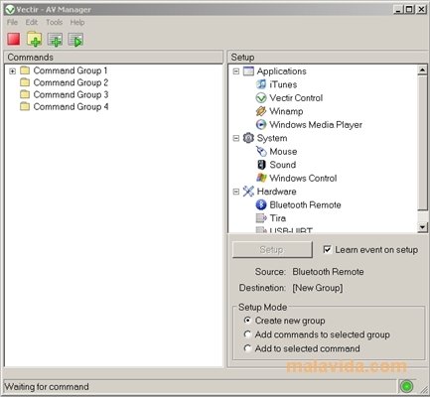
Task: Click Setup tree scrollbar down arrow
Action: click(x=422, y=227)
